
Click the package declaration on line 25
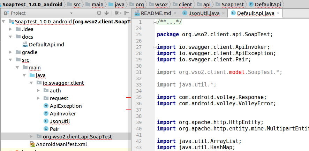(x=215, y=35)
